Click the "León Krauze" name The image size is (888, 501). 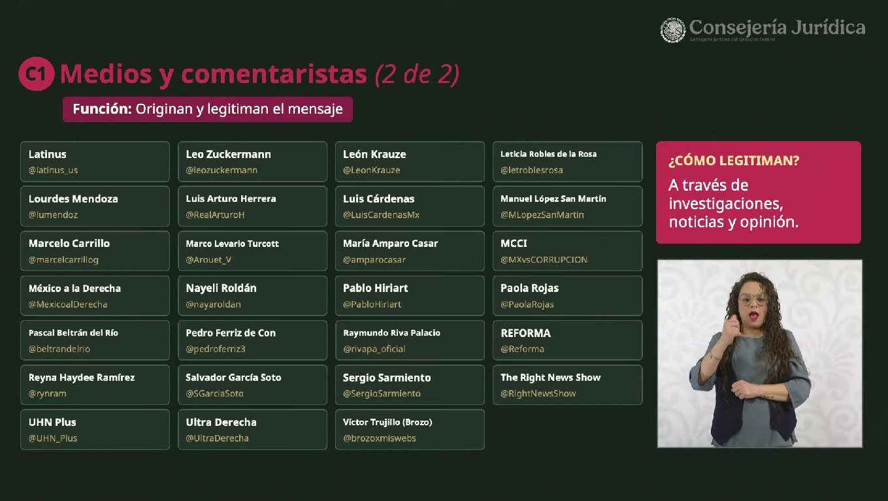click(x=375, y=154)
